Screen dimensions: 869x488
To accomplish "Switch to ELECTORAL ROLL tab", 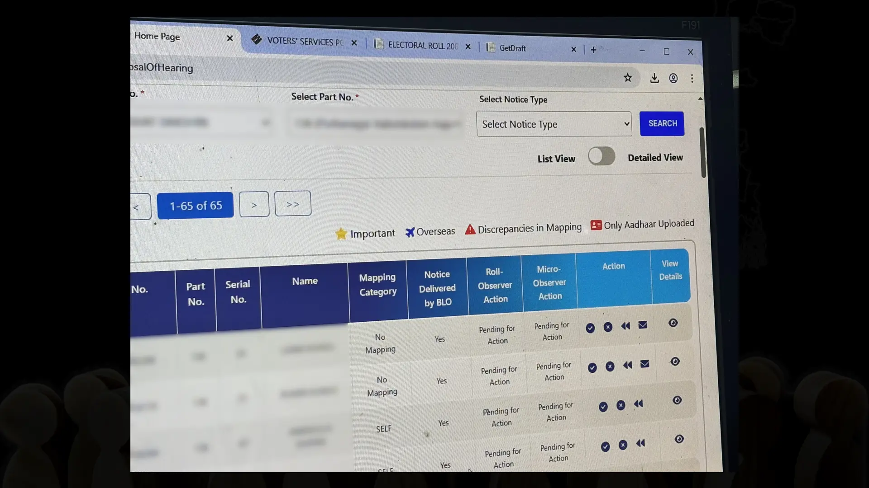I will click(x=422, y=46).
